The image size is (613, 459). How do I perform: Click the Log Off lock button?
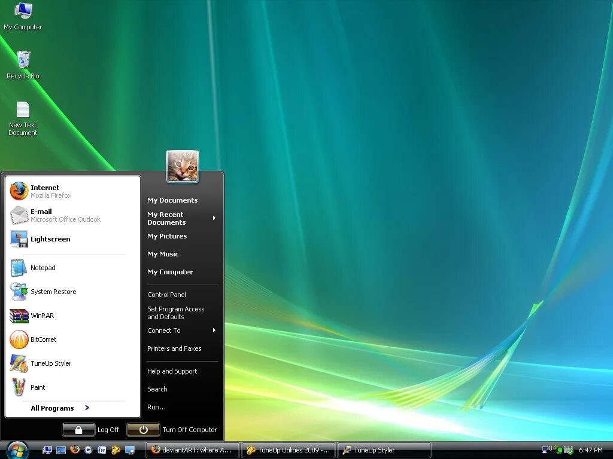click(x=78, y=430)
